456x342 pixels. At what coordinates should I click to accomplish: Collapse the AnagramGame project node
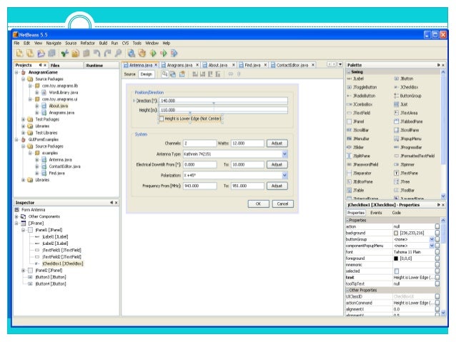(16, 73)
